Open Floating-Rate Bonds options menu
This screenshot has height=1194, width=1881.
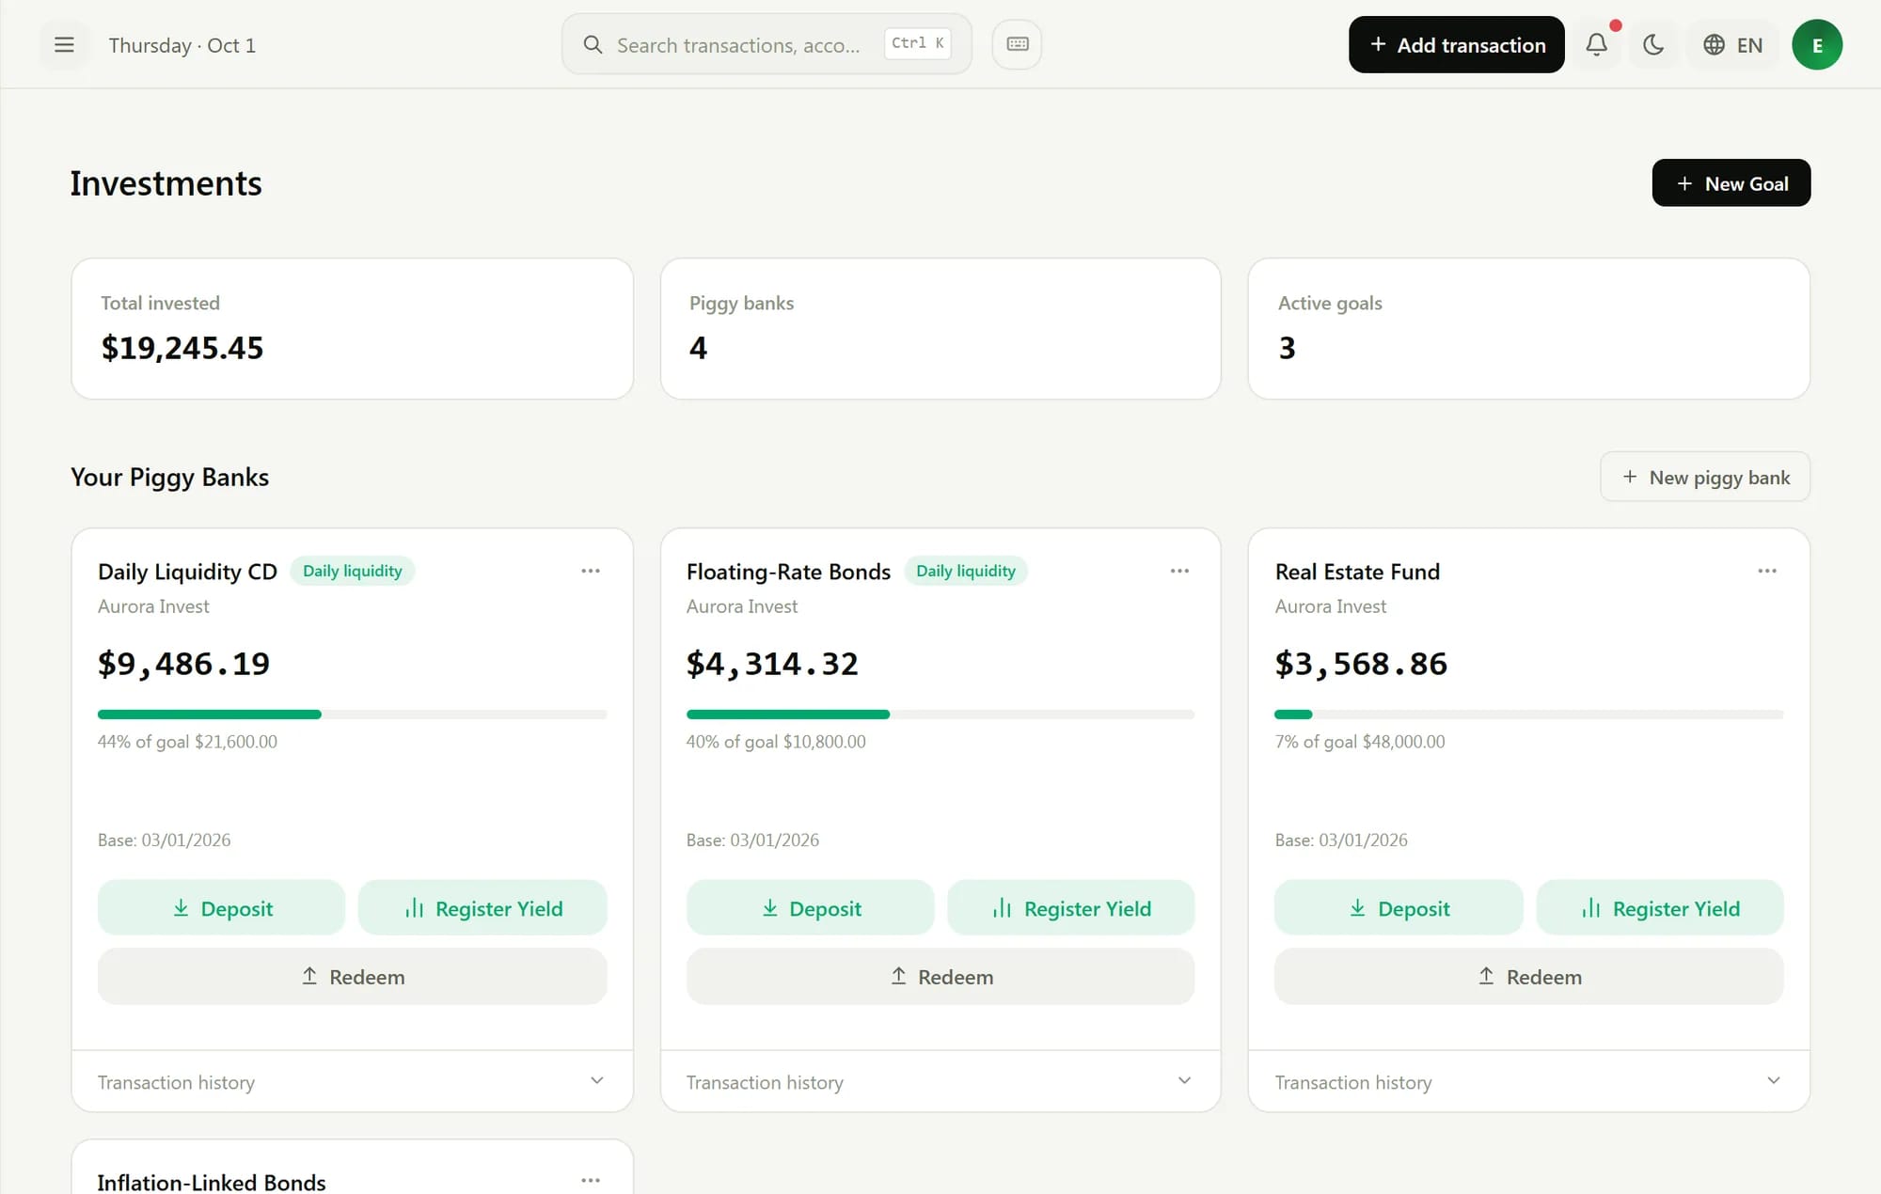point(1179,571)
